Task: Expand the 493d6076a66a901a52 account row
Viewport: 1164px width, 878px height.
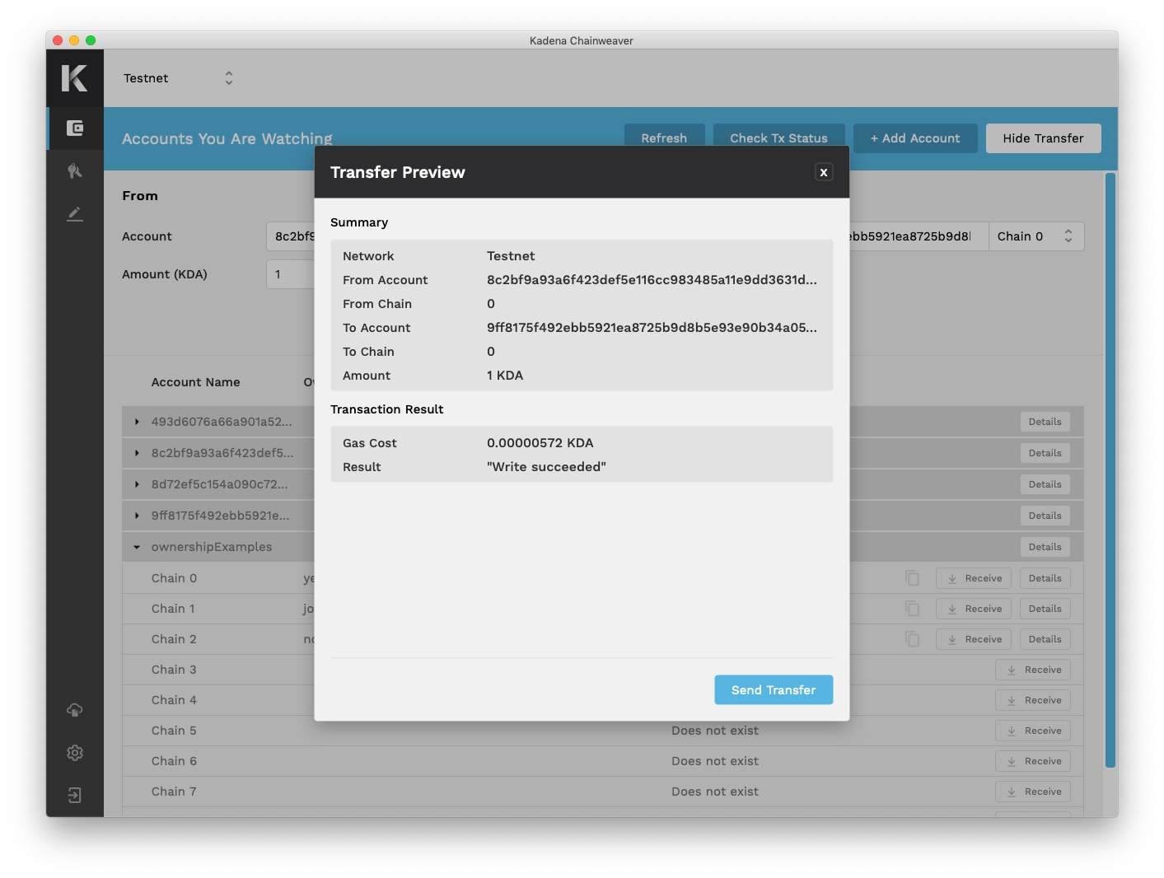Action: [x=137, y=422]
